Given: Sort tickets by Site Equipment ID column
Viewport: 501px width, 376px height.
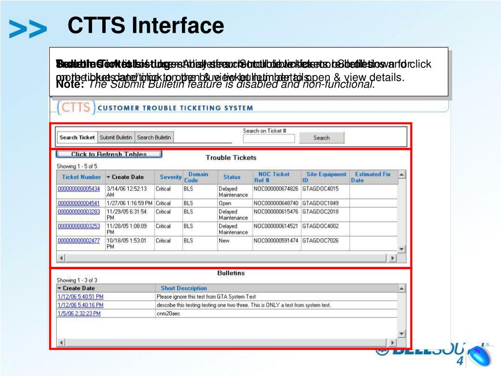Looking at the screenshot, I should click(x=324, y=177).
